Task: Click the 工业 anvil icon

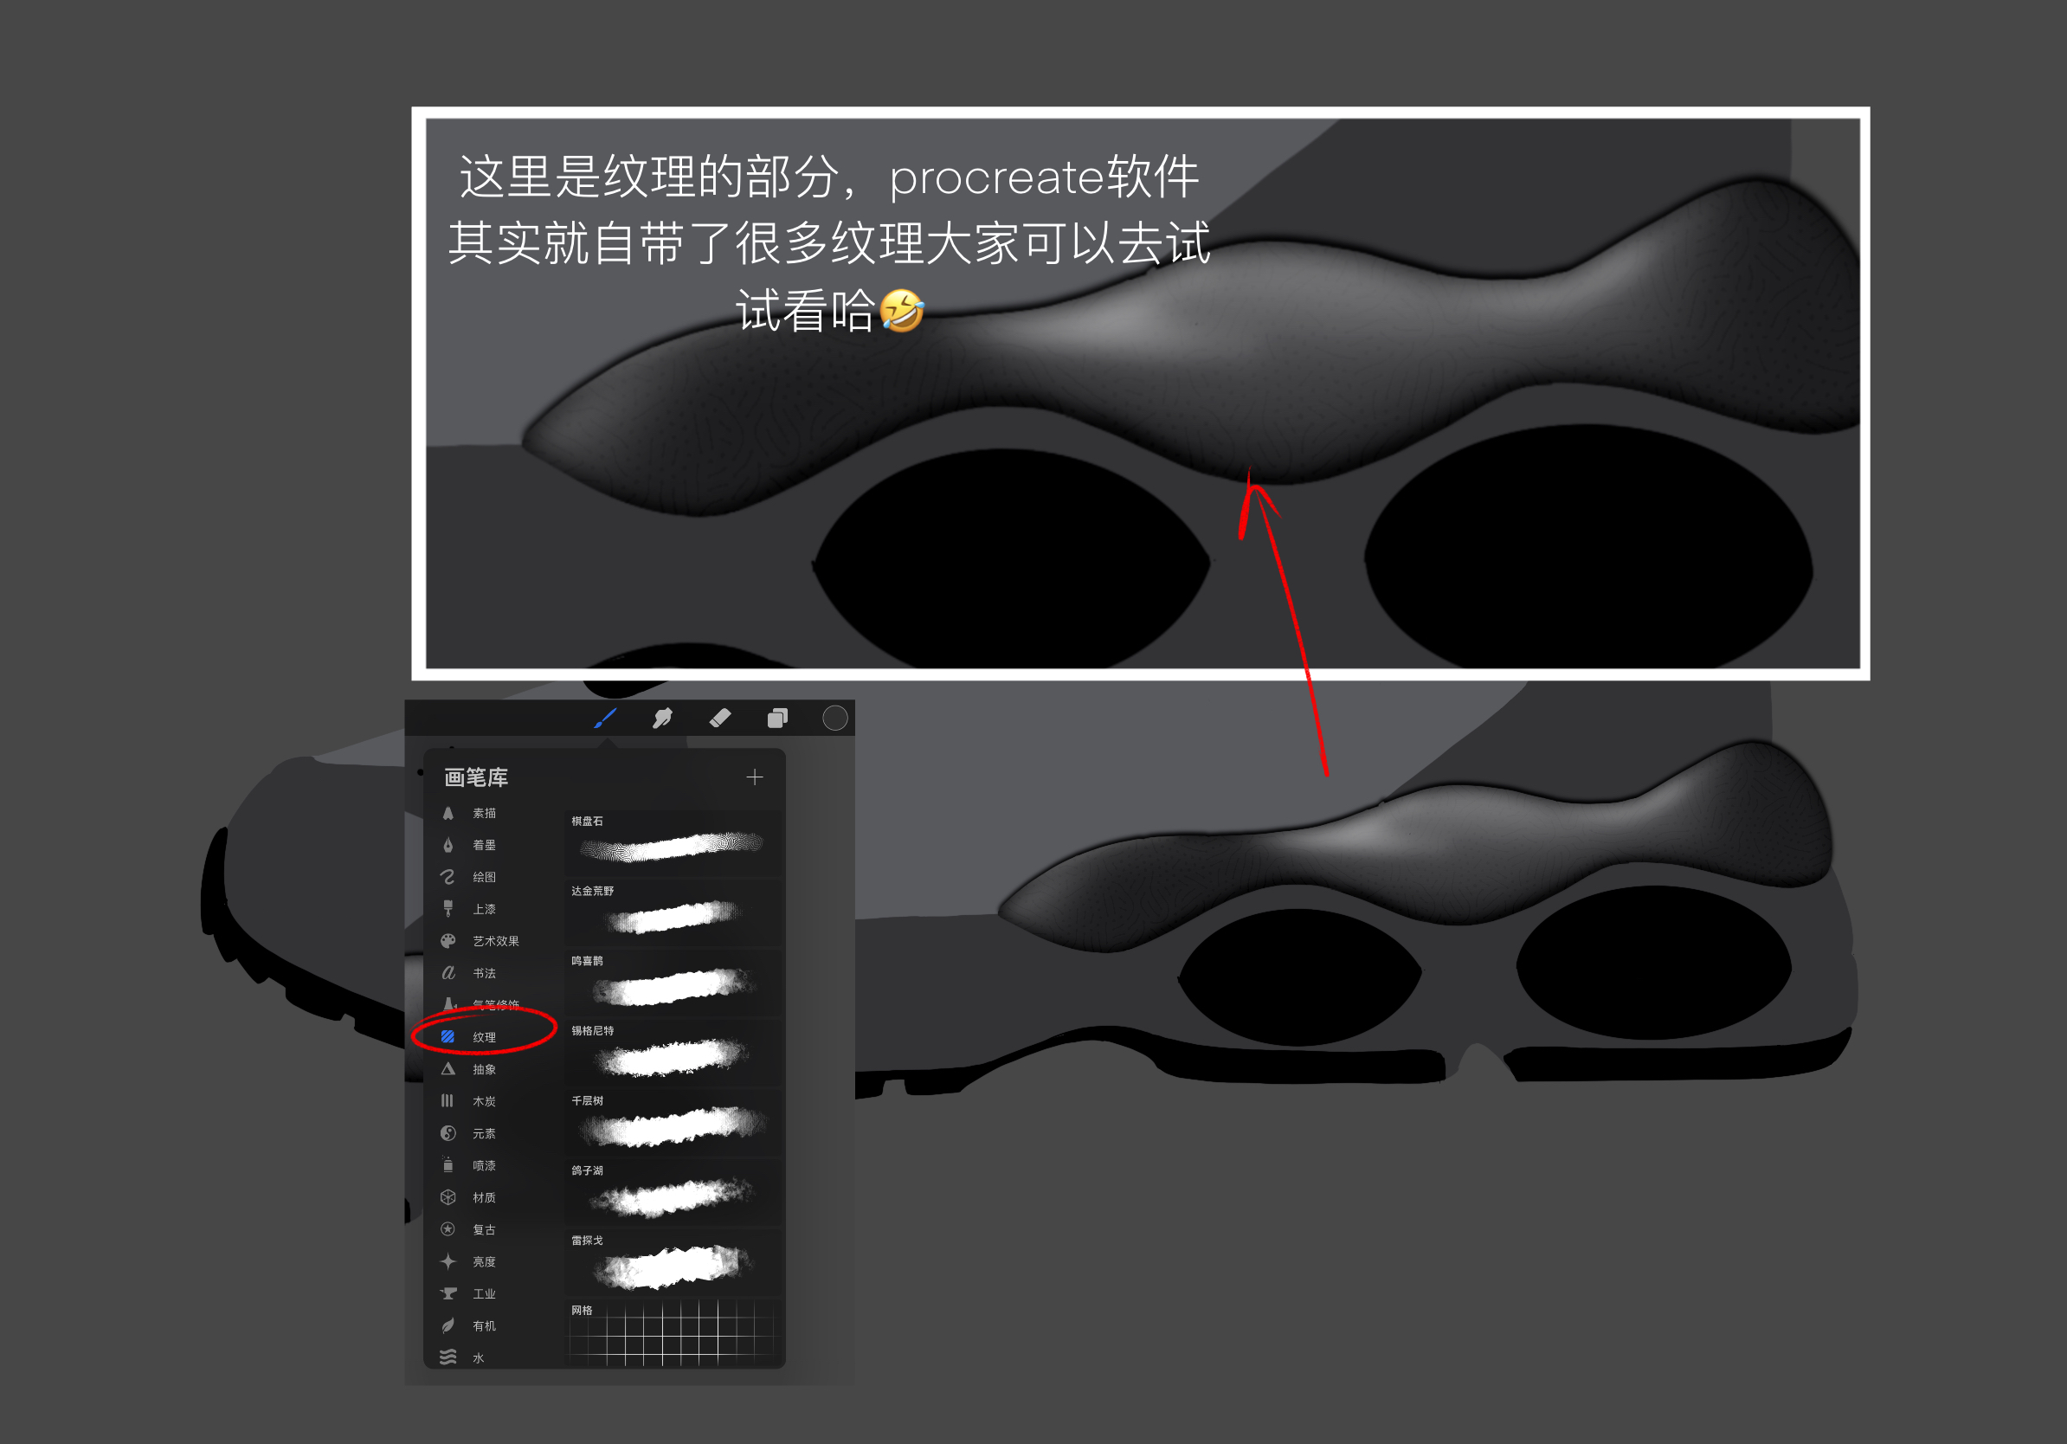Action: [448, 1293]
